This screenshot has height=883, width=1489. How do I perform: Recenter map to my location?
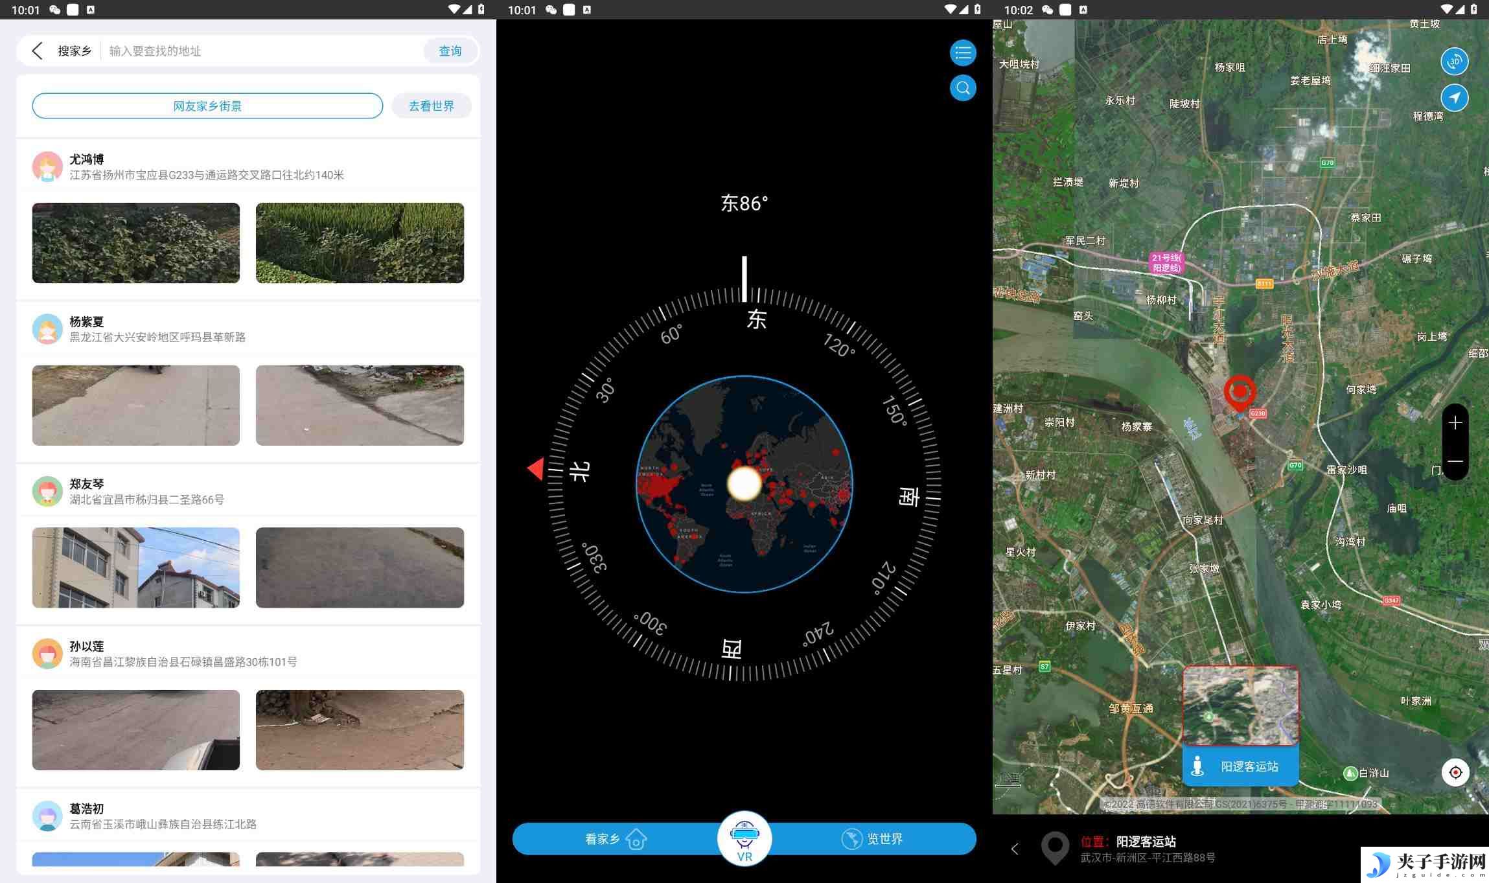(1455, 772)
